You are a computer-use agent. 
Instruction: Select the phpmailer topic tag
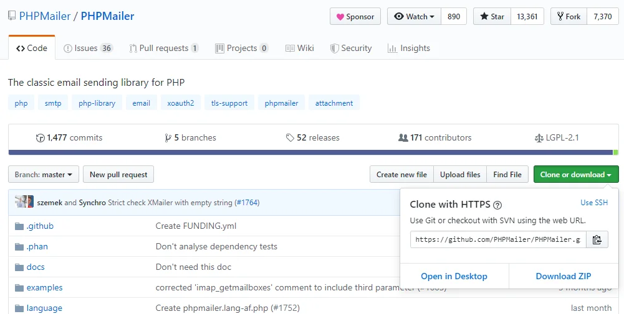coord(281,103)
